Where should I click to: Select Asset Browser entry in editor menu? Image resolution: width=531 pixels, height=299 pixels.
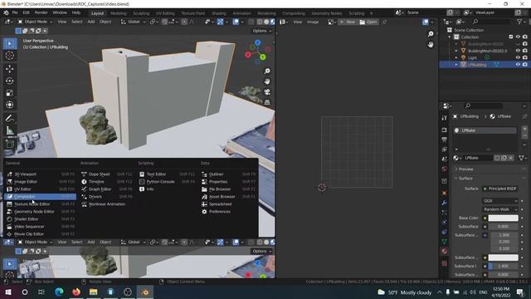pyautogui.click(x=229, y=196)
